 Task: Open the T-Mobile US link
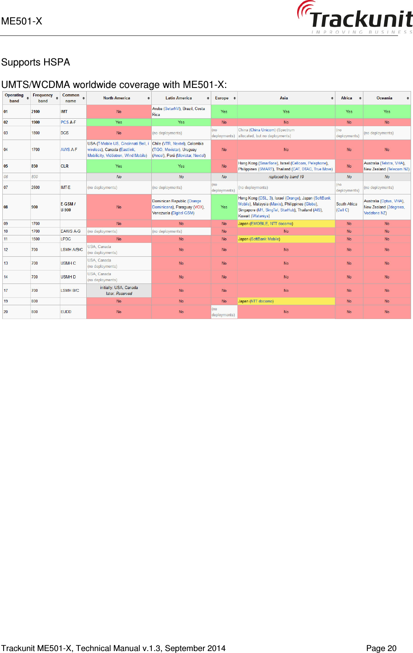[108, 144]
